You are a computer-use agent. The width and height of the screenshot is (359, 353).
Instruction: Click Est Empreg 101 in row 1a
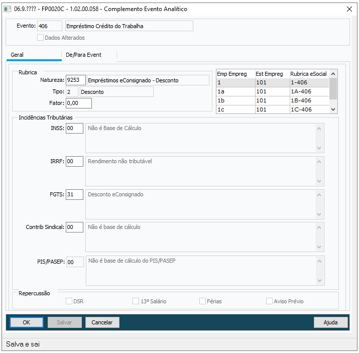pyautogui.click(x=273, y=91)
